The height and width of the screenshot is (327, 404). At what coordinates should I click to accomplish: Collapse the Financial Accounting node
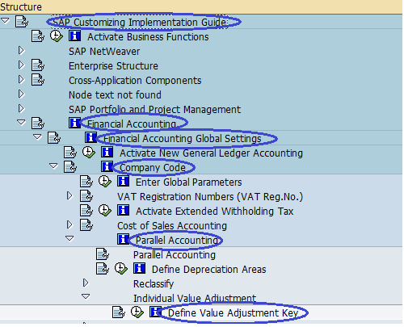tap(21, 123)
